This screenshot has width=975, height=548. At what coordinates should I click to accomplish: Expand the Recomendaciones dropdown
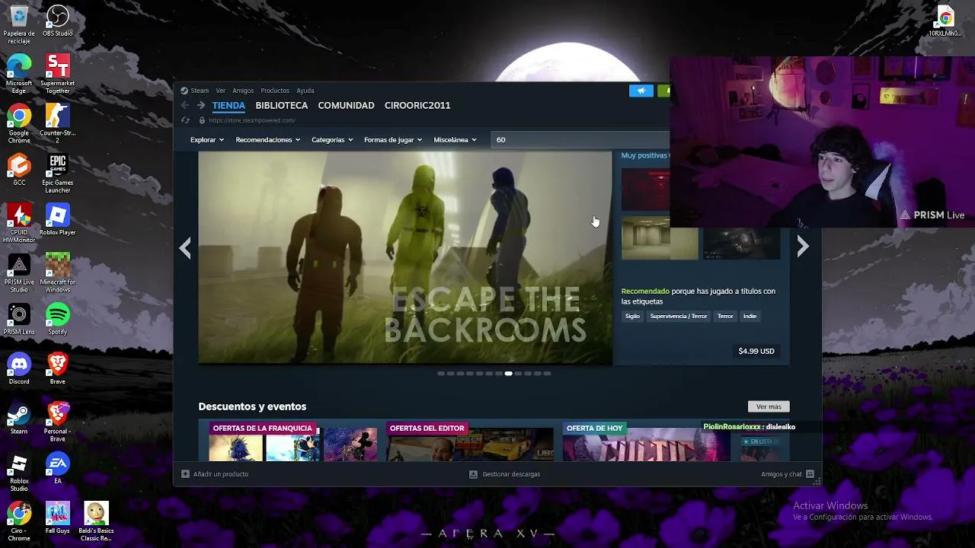point(267,140)
